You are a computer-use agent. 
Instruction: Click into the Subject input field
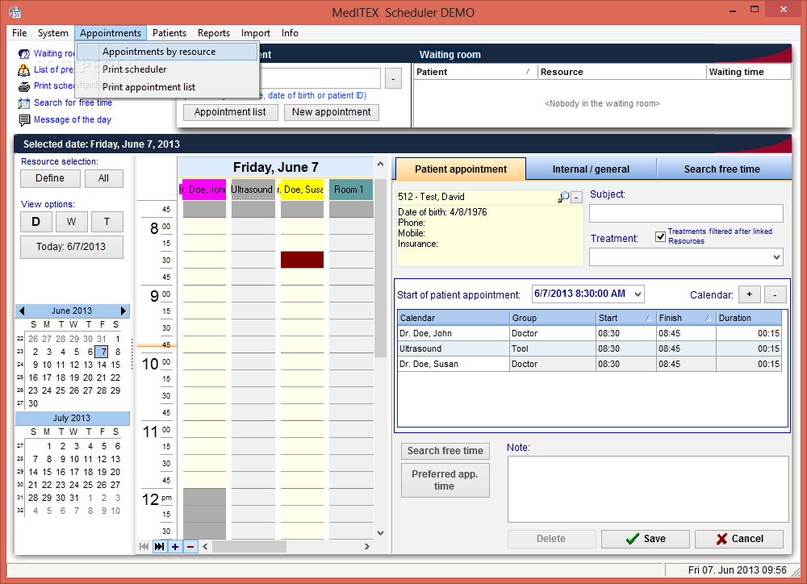pos(686,213)
